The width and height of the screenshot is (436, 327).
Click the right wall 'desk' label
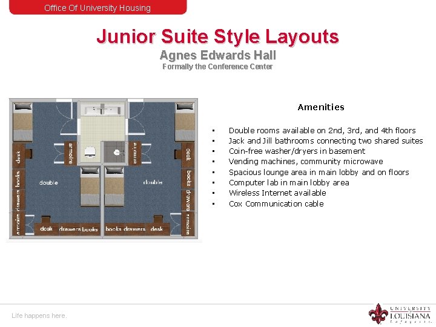click(188, 154)
